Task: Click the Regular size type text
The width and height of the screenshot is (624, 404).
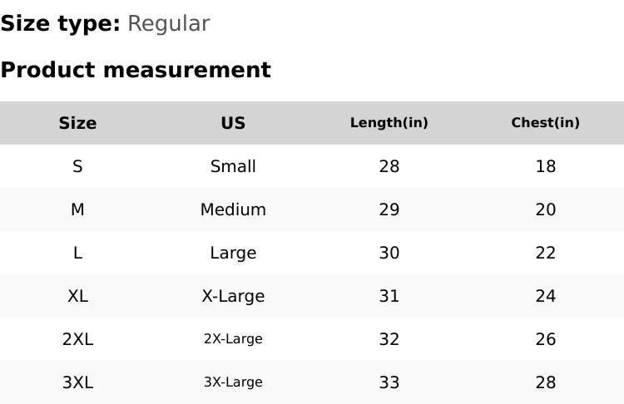Action: [x=168, y=24]
